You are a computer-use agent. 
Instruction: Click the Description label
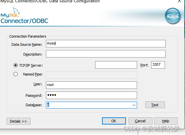pos(32,54)
